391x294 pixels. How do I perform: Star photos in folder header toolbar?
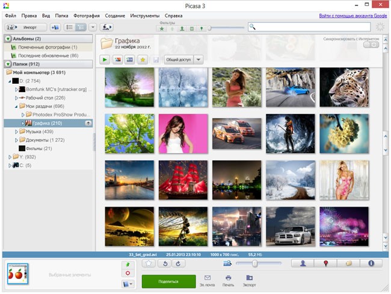pos(143,60)
